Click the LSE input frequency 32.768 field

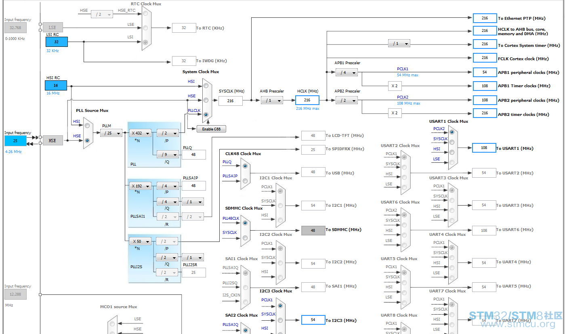coord(15,27)
